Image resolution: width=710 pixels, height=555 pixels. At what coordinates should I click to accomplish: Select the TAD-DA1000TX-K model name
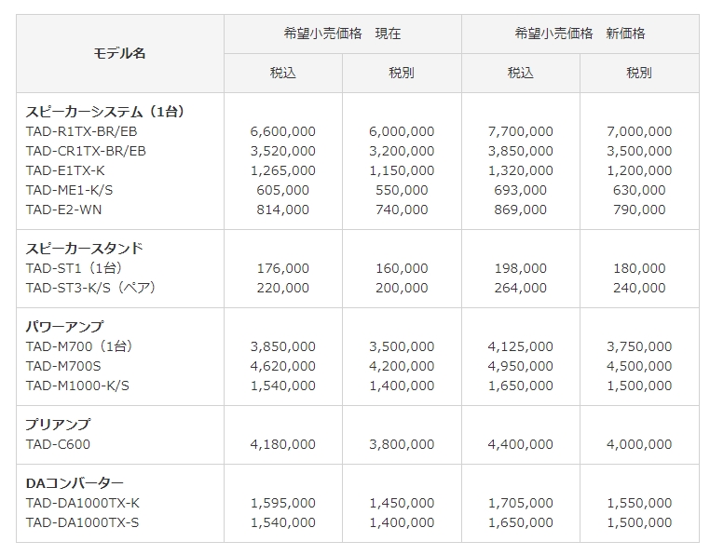(82, 503)
